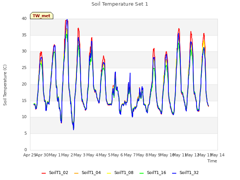Click the green SoilT1_16 legend color marker
The height and width of the screenshot is (180, 240).
pyautogui.click(x=142, y=173)
